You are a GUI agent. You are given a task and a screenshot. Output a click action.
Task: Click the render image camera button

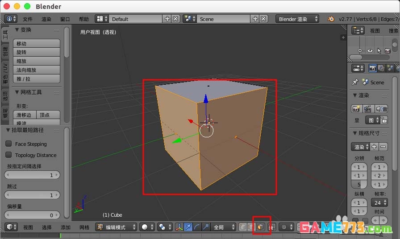click(x=356, y=109)
